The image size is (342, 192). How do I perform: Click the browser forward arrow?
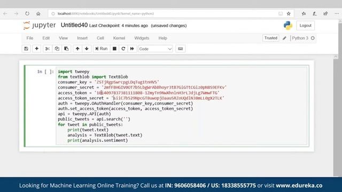17,14
